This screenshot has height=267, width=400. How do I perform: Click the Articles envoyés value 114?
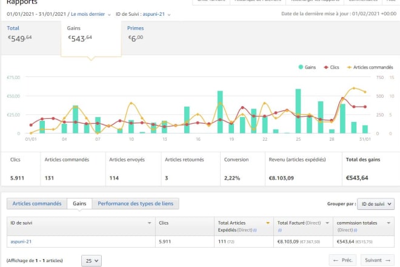point(114,178)
